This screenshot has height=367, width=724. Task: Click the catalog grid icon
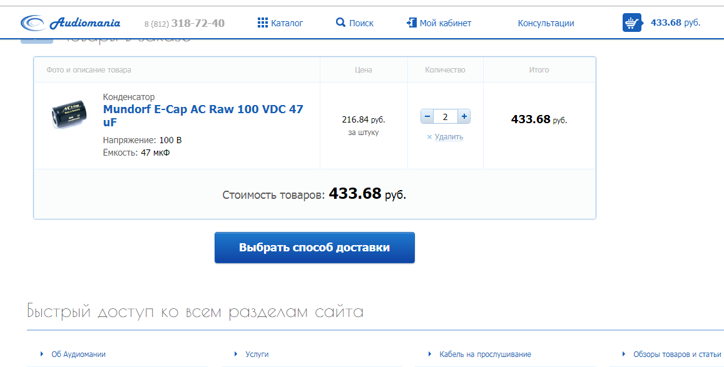pyautogui.click(x=262, y=23)
